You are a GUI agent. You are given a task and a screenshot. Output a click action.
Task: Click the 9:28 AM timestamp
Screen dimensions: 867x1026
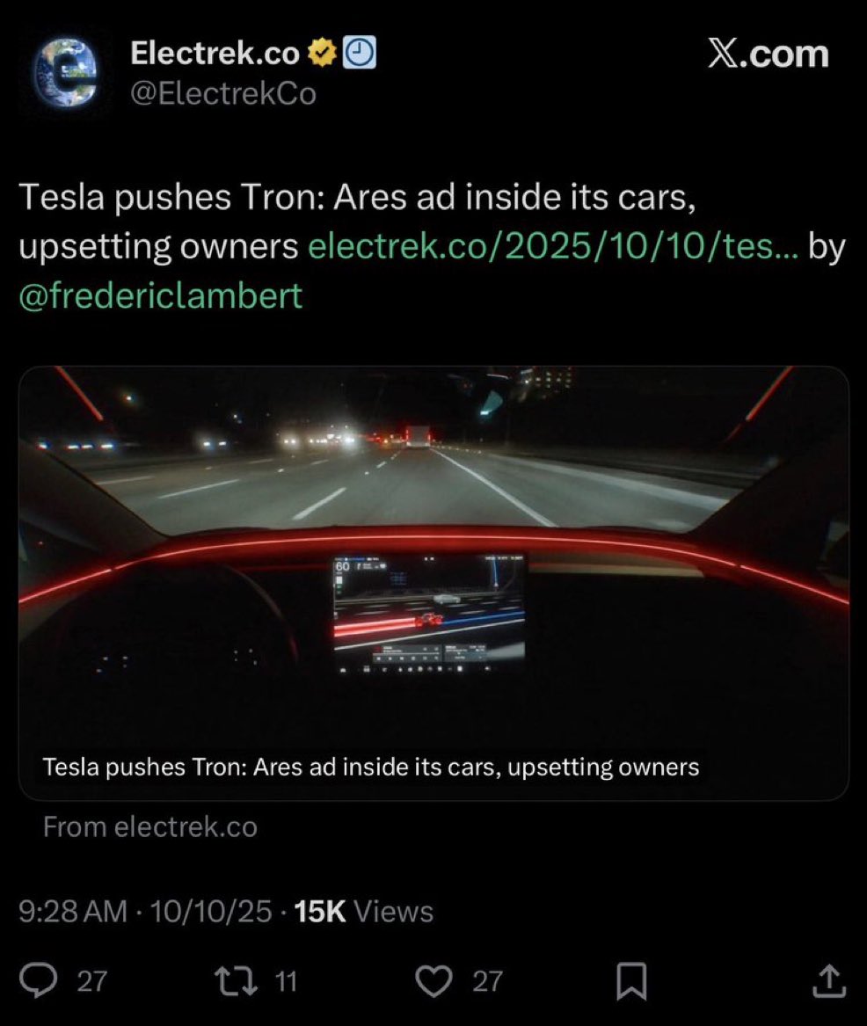pos(73,911)
